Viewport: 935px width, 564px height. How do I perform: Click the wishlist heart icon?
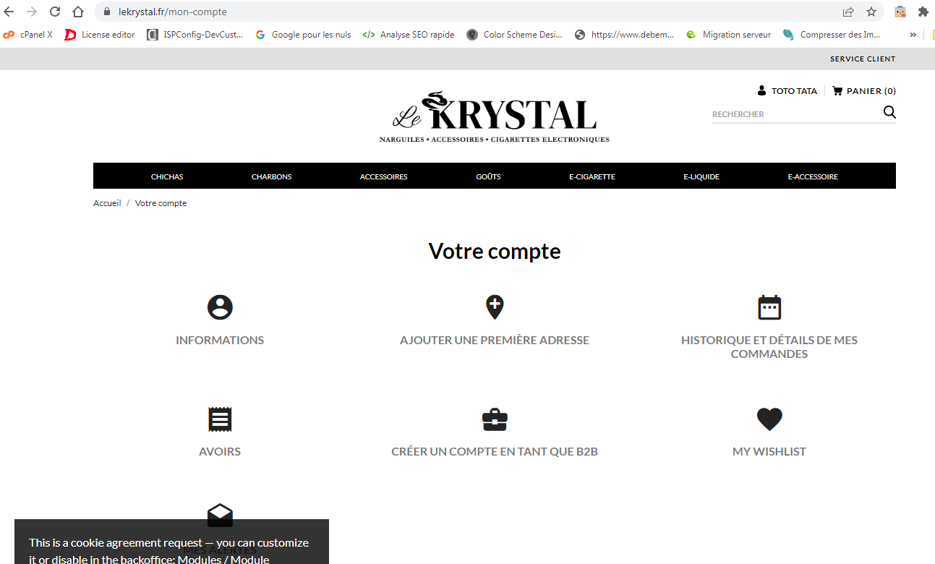click(x=769, y=419)
